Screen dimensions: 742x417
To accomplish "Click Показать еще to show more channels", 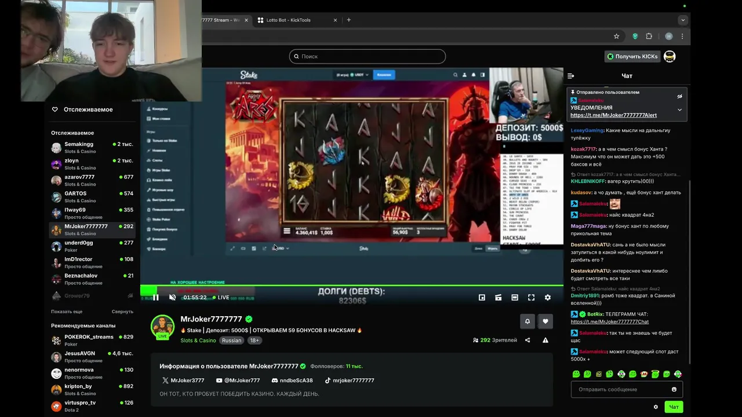I will [x=67, y=312].
